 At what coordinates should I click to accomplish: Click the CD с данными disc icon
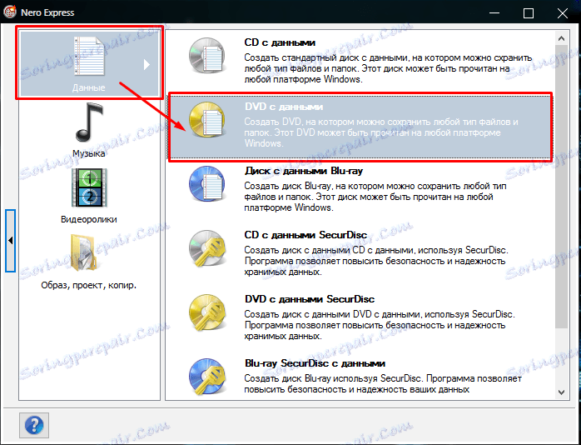[x=206, y=56]
